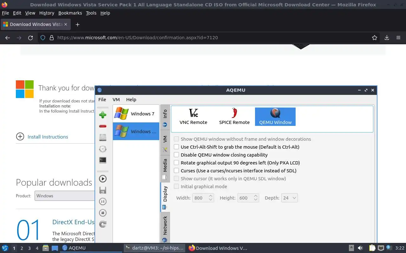Viewport: 406px width, 253px height.
Task: Go back in Firefox
Action: tap(8, 38)
